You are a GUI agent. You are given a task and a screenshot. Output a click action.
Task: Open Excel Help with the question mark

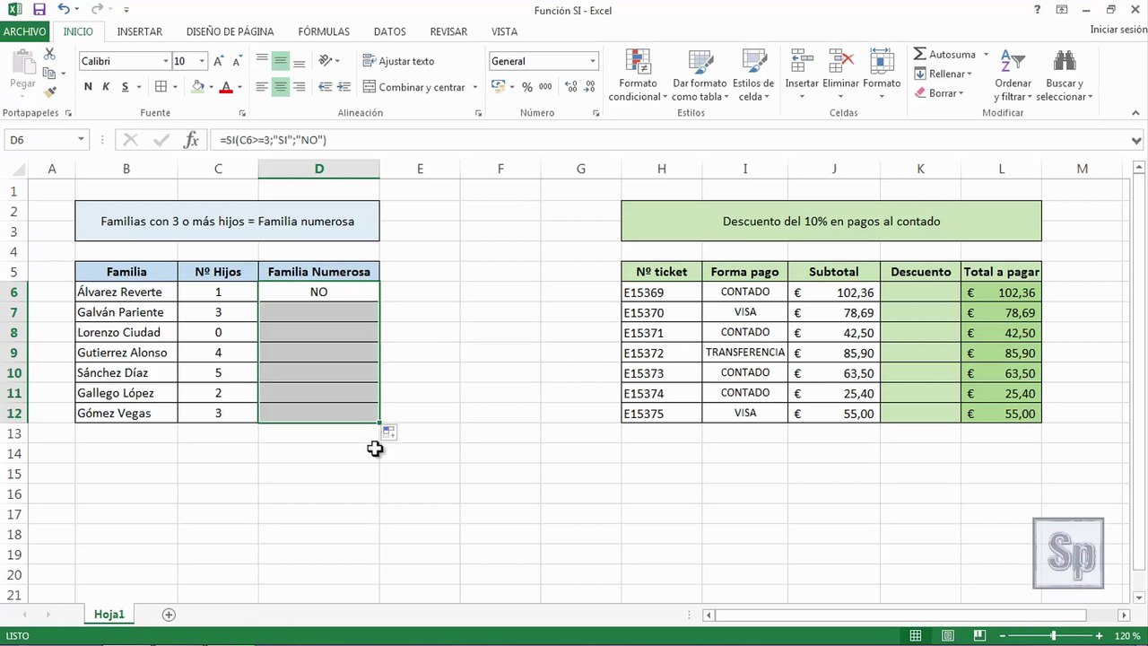click(1037, 10)
